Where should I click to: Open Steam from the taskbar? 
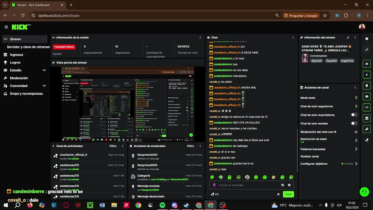186,205
